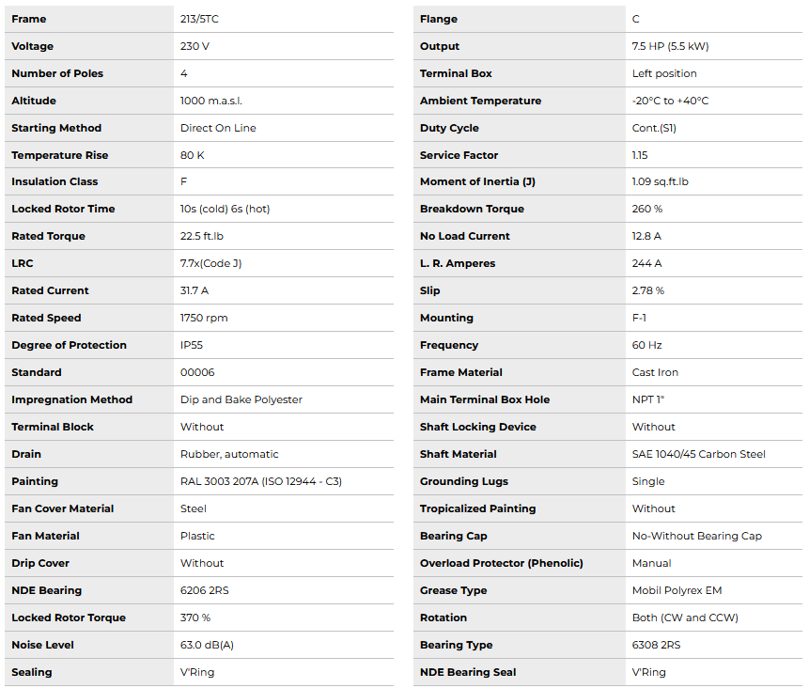
Task: Click the Frame label cell
Action: [x=29, y=19]
